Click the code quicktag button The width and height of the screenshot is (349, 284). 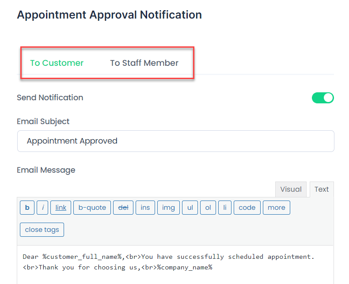(x=247, y=208)
